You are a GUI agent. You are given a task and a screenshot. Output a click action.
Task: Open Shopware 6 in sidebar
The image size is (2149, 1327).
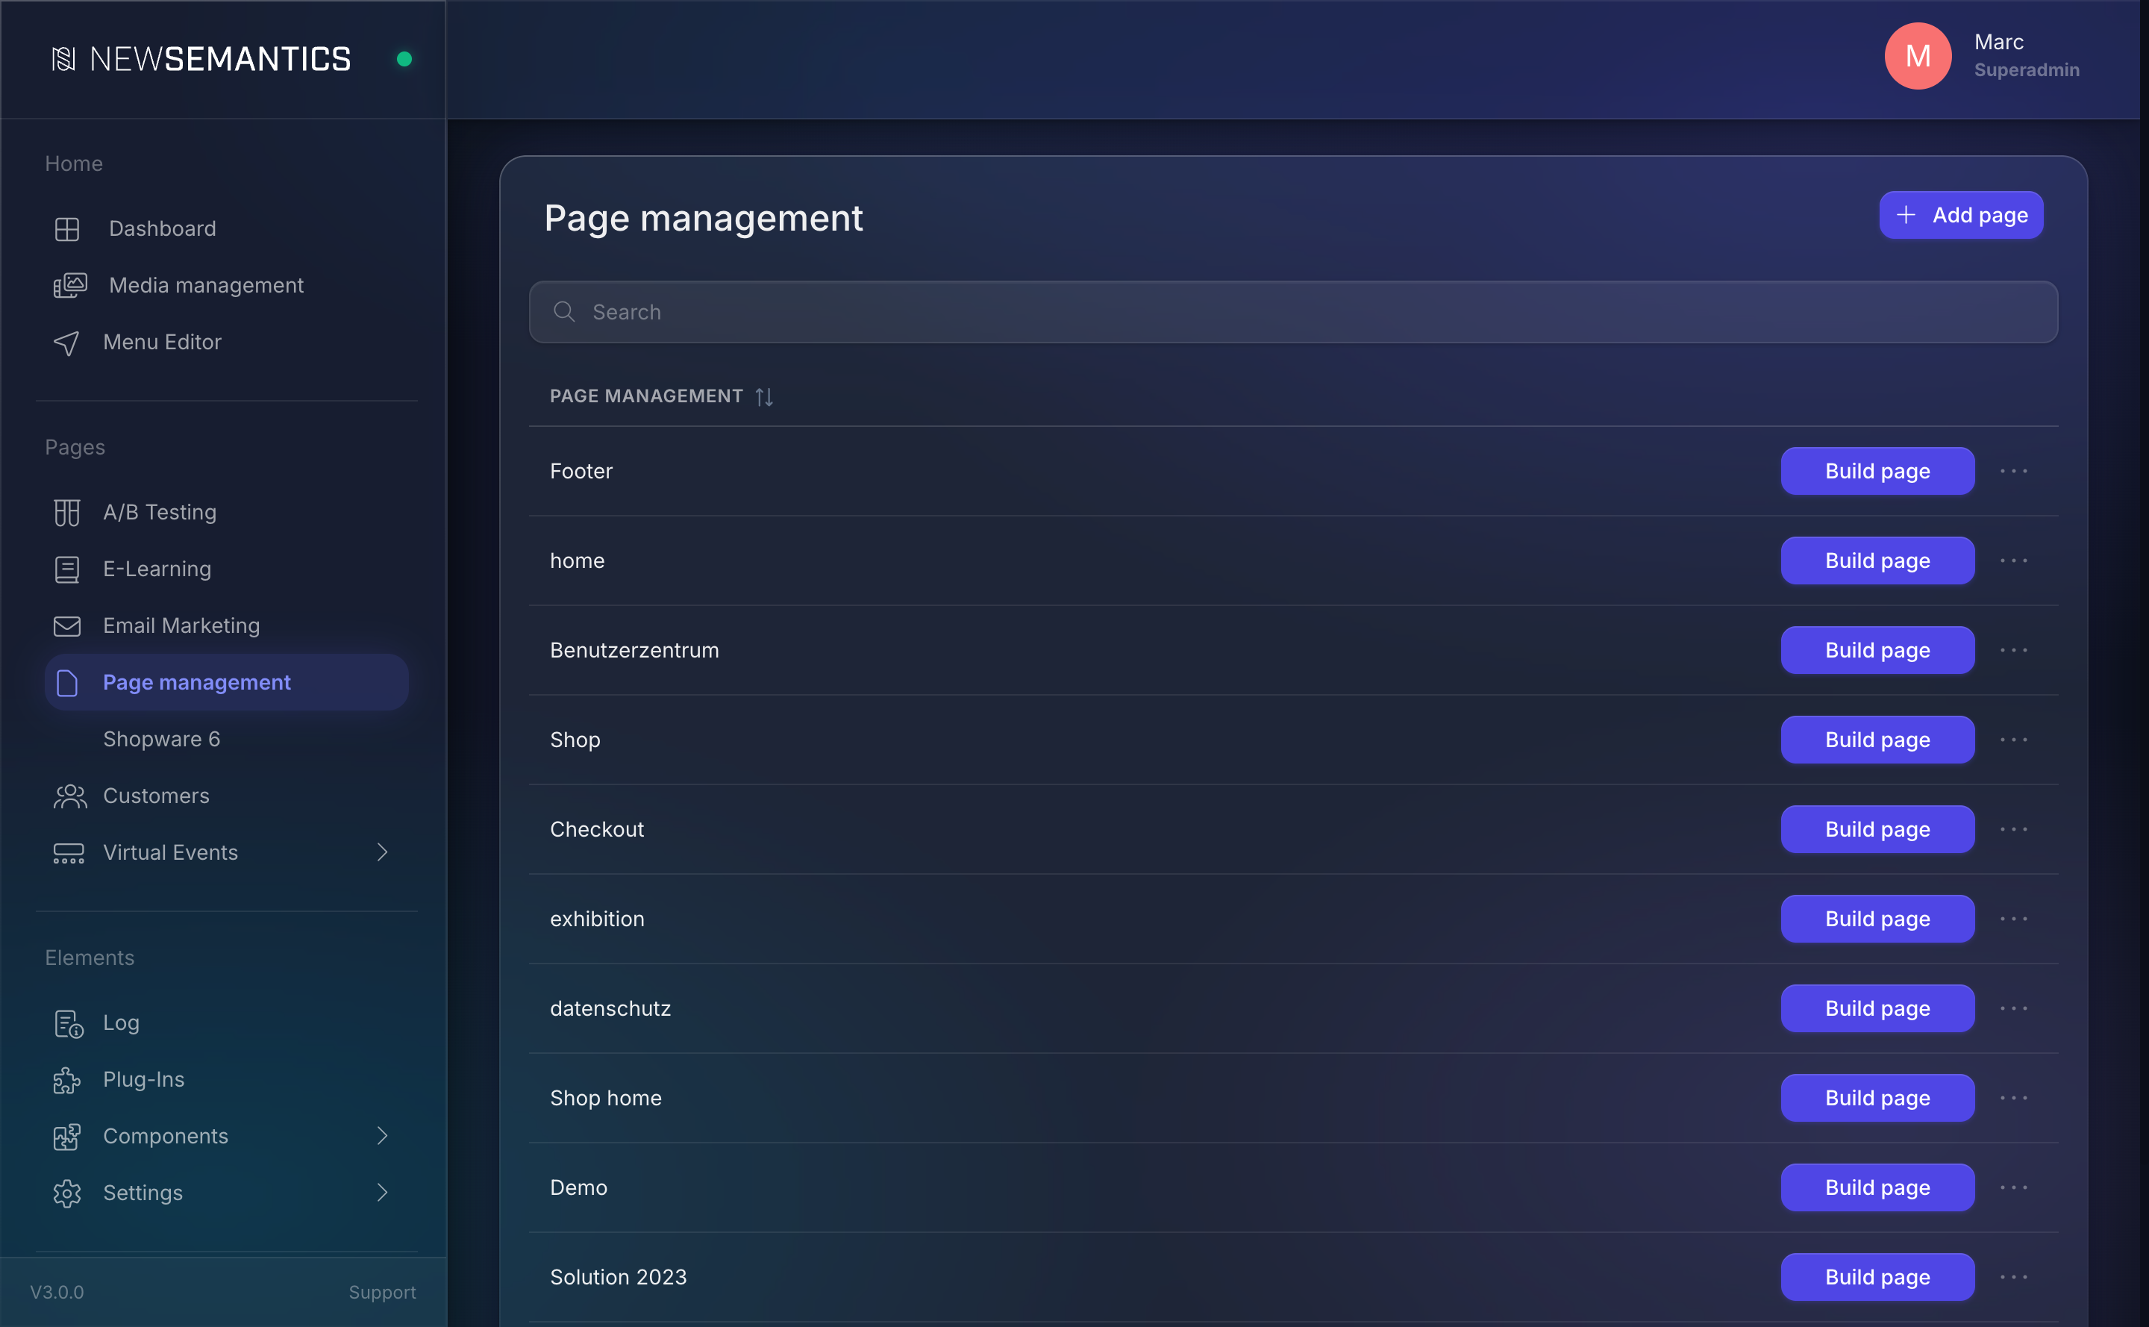pyautogui.click(x=226, y=739)
